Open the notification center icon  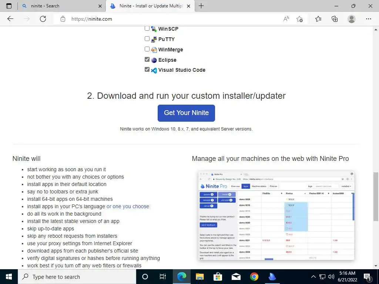[367, 277]
